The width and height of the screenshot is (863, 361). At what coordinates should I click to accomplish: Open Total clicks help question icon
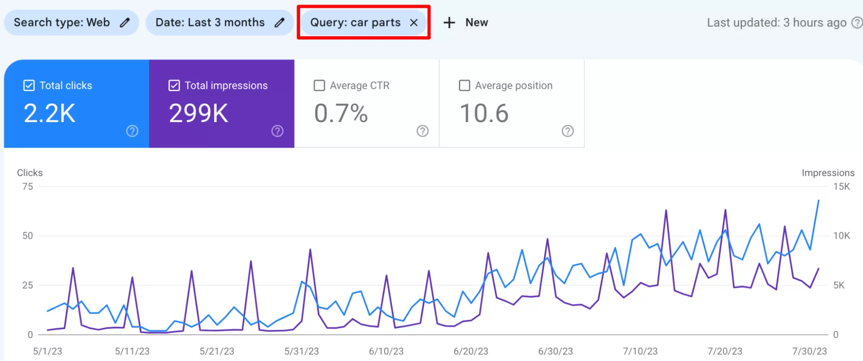(132, 131)
